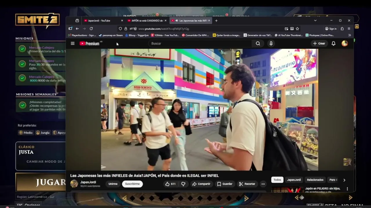Click the youtube.com address bar URL
The height and width of the screenshot is (208, 371).
pyautogui.click(x=164, y=29)
